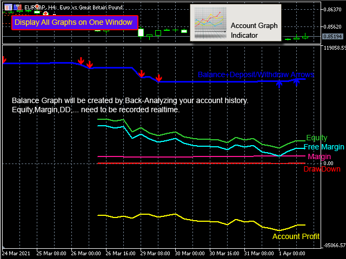Click the chart shift triangle marker at bottom-left corner

[x=4, y=247]
